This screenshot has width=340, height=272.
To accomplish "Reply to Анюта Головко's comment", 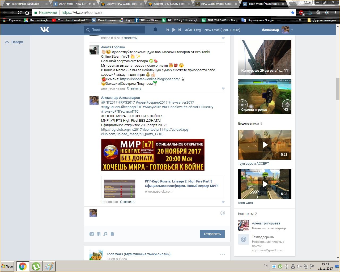I will [134, 88].
